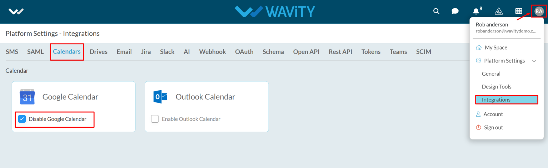Click the RA profile avatar
The width and height of the screenshot is (548, 168).
point(539,11)
